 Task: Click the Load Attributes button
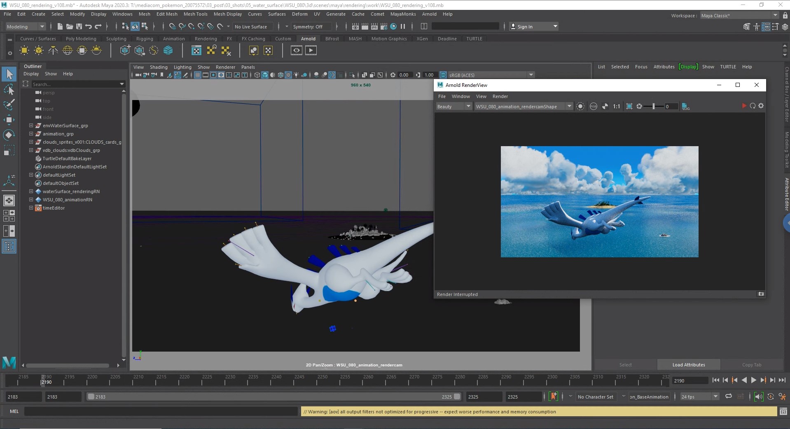(689, 365)
